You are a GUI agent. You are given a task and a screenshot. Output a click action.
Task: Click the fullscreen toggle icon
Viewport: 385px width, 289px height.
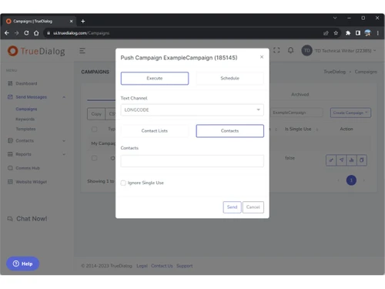276,50
